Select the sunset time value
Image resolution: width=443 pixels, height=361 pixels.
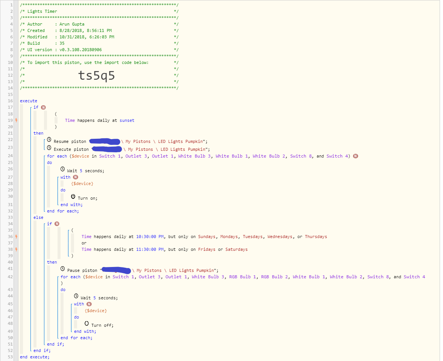(127, 120)
